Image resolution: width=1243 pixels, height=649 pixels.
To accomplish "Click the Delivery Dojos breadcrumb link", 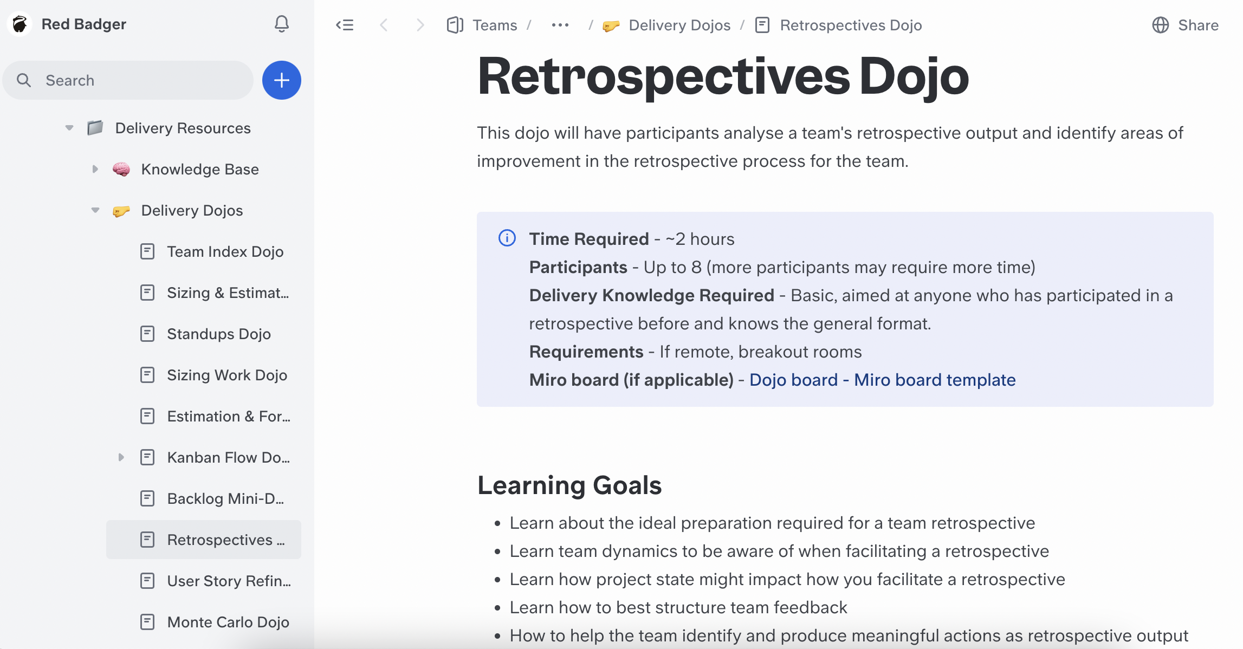I will click(679, 25).
